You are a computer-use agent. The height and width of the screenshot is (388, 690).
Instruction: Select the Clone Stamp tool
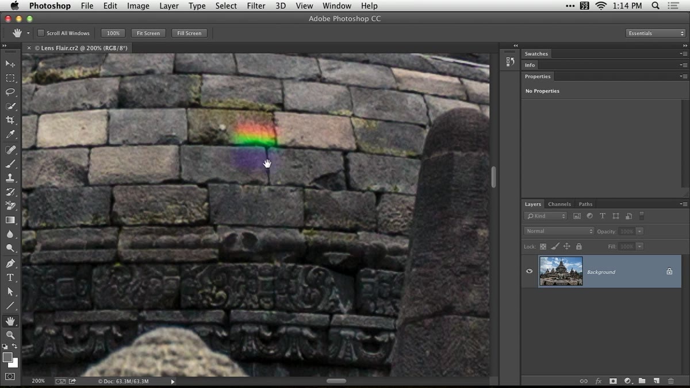pyautogui.click(x=10, y=178)
